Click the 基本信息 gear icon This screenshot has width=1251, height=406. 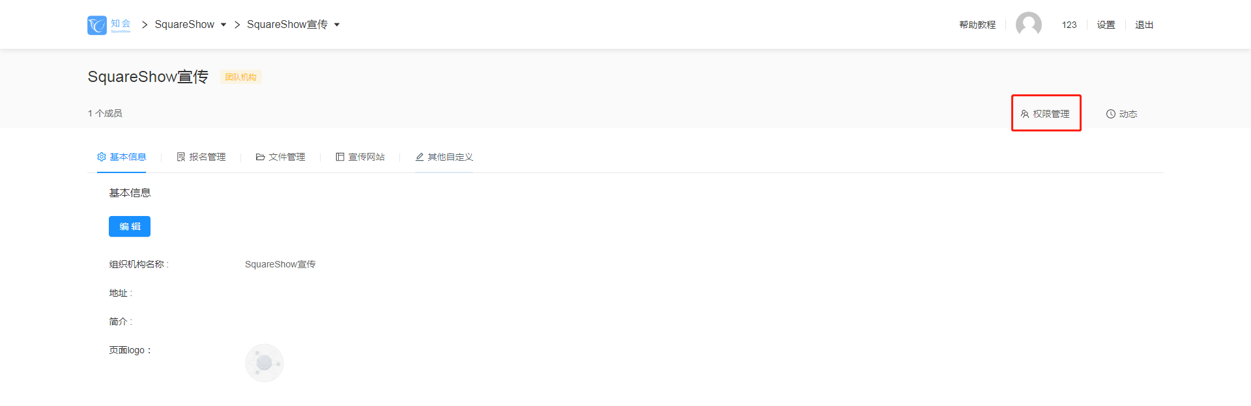pos(102,157)
